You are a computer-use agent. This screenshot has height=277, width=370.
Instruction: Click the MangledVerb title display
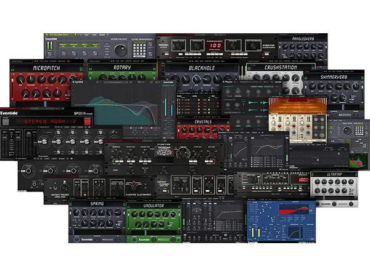[x=303, y=39]
